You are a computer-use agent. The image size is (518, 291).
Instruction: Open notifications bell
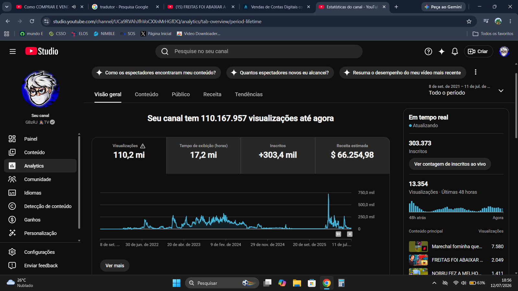[x=455, y=51]
